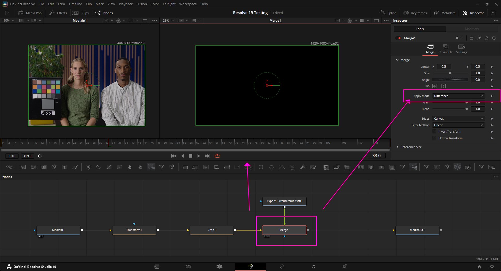Open the Workspace menu

[x=188, y=4]
